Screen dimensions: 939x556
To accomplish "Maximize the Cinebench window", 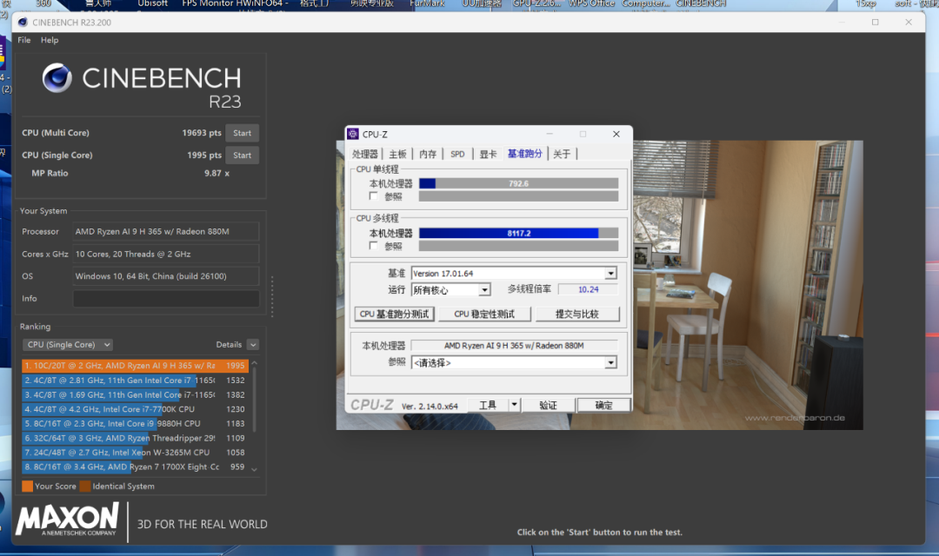I will [875, 22].
